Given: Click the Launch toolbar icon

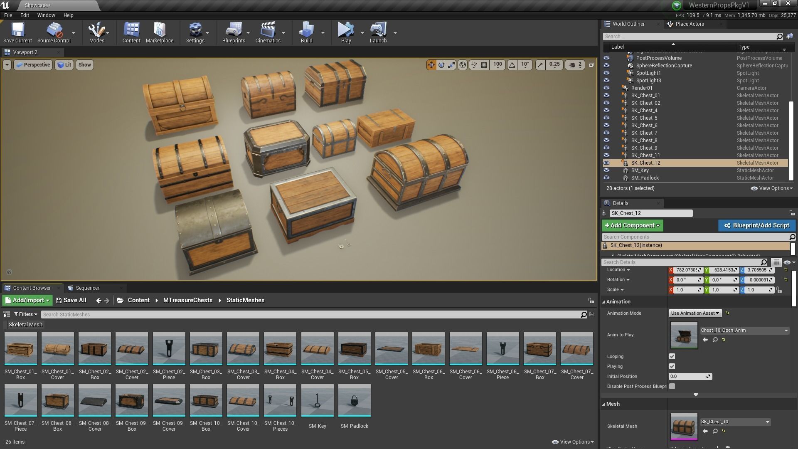Looking at the screenshot, I should point(378,32).
